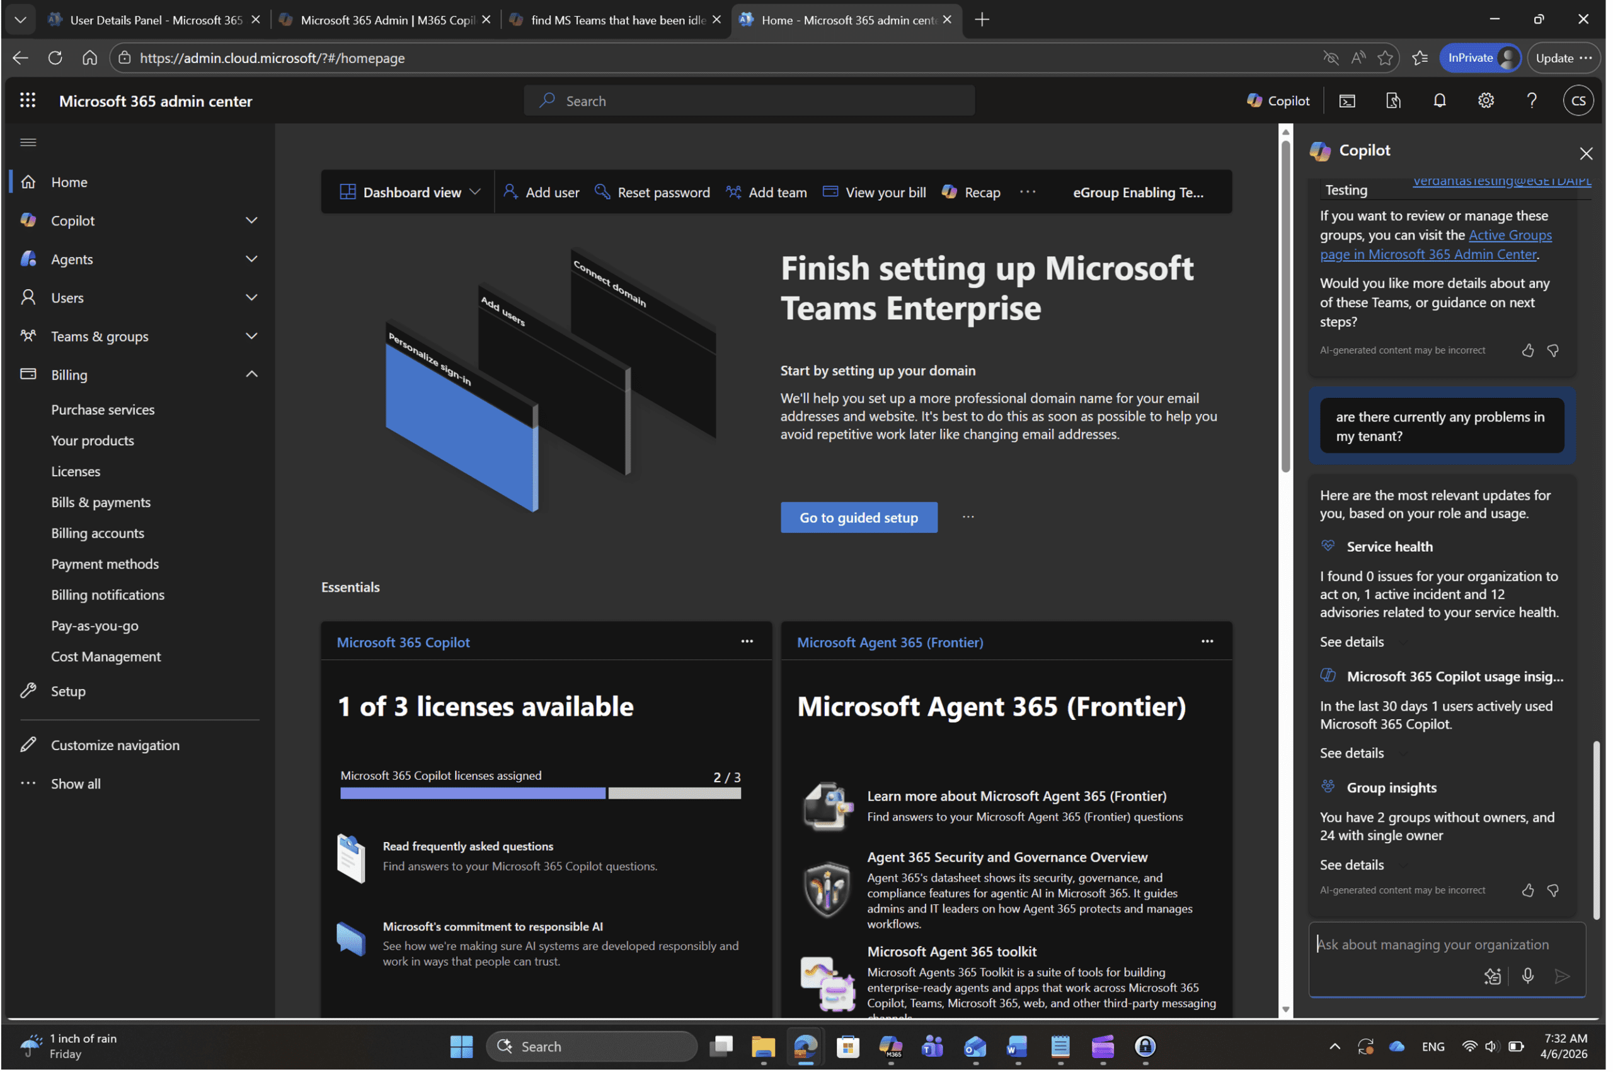Open the app launcher waffle icon

coord(27,101)
